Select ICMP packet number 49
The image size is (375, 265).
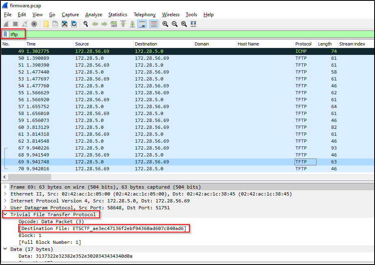[122, 51]
